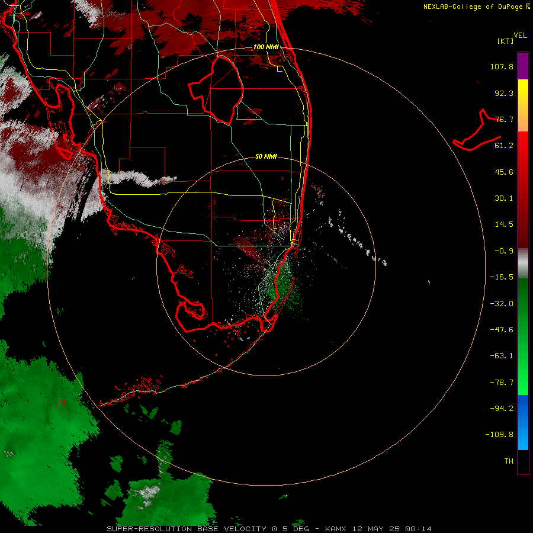Click the TH label in legend
Image resolution: width=533 pixels, height=533 pixels.
[x=509, y=461]
